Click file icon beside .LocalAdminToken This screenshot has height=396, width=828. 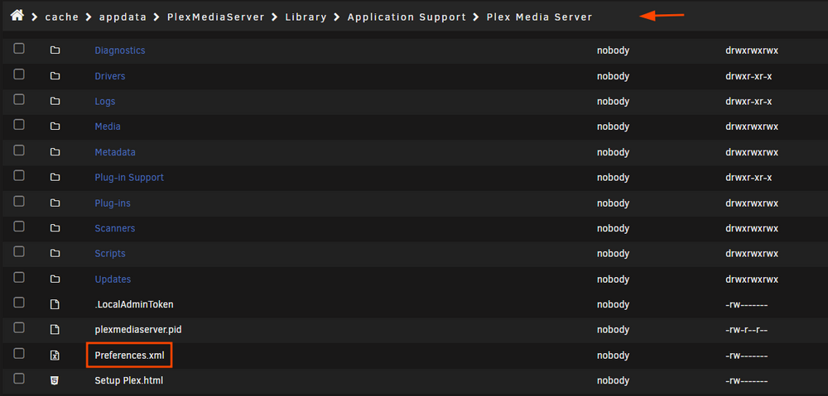55,304
